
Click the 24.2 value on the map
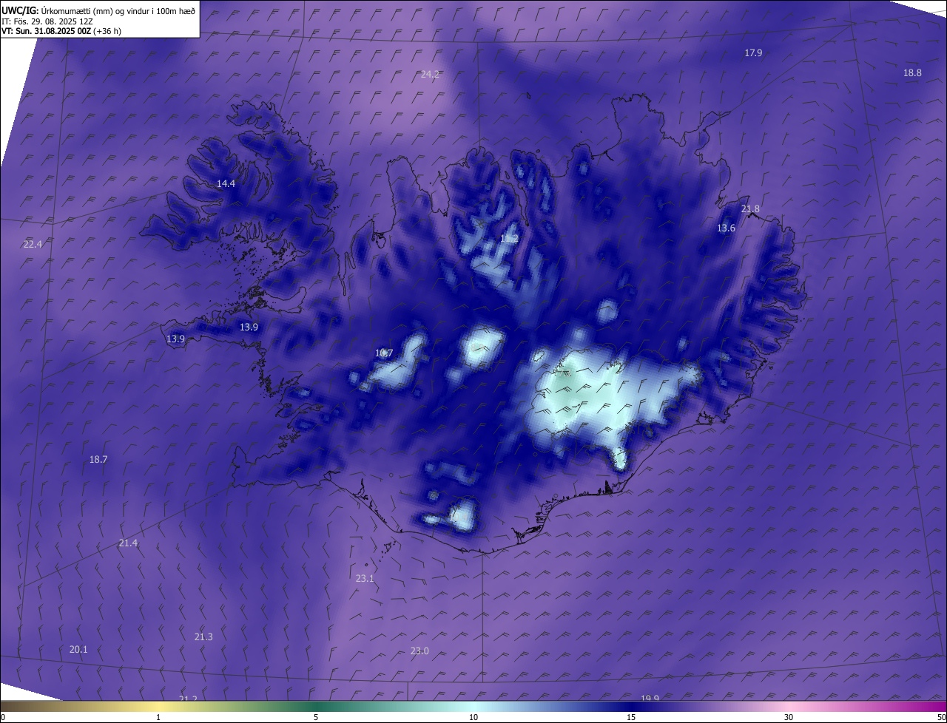431,74
